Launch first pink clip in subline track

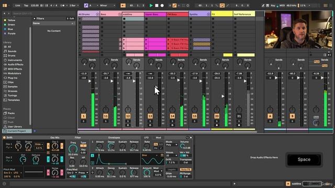point(124,40)
